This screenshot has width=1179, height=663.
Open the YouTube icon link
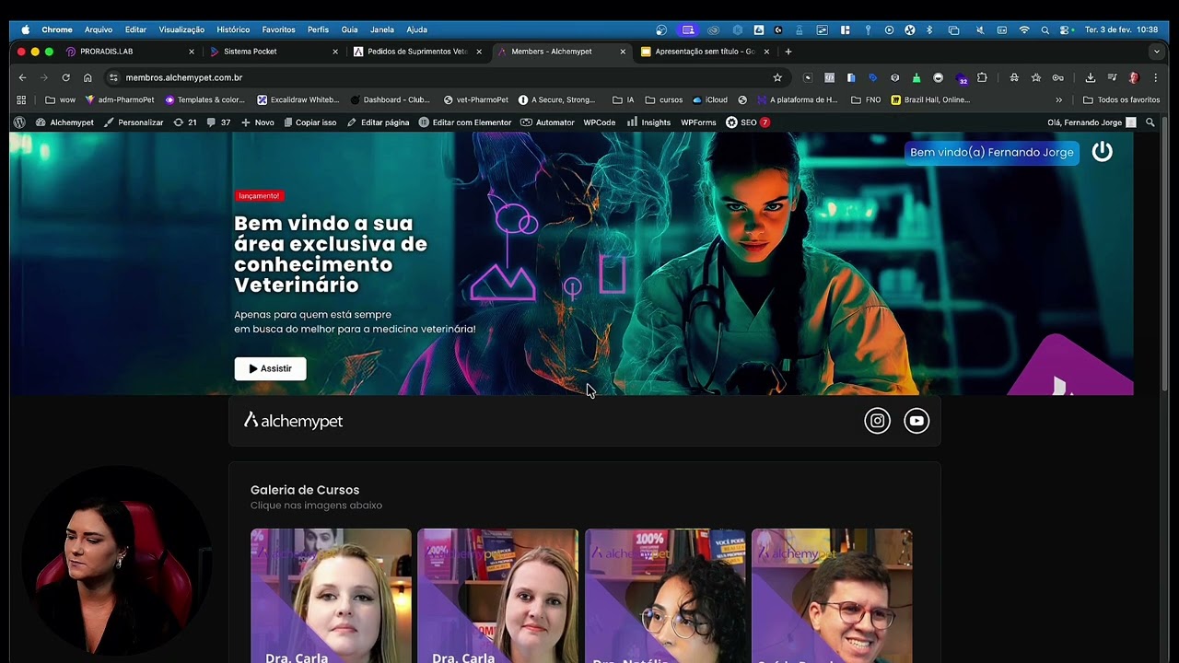coord(916,421)
